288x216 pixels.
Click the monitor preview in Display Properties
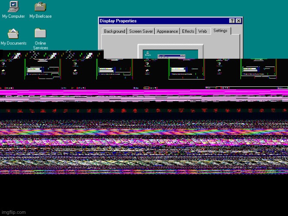(171, 51)
